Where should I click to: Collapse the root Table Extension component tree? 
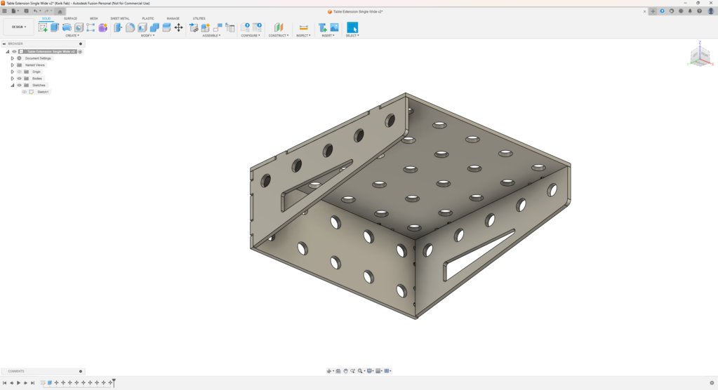click(x=7, y=52)
